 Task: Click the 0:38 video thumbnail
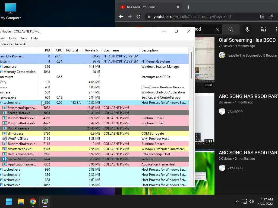point(205,62)
